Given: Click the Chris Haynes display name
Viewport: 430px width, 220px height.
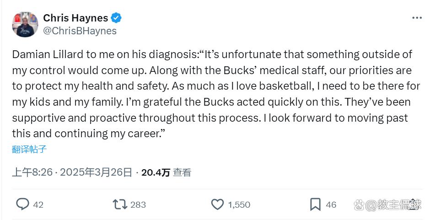Looking at the screenshot, I should pyautogui.click(x=75, y=18).
